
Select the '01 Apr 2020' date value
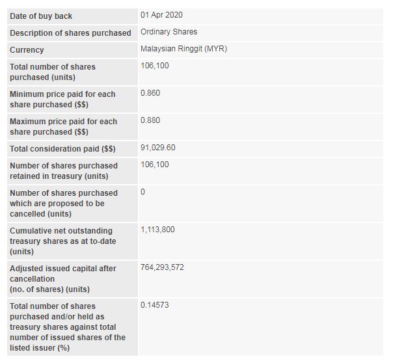[161, 15]
